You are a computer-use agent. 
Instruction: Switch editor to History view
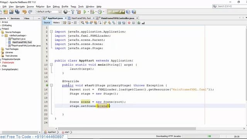coord(56,23)
